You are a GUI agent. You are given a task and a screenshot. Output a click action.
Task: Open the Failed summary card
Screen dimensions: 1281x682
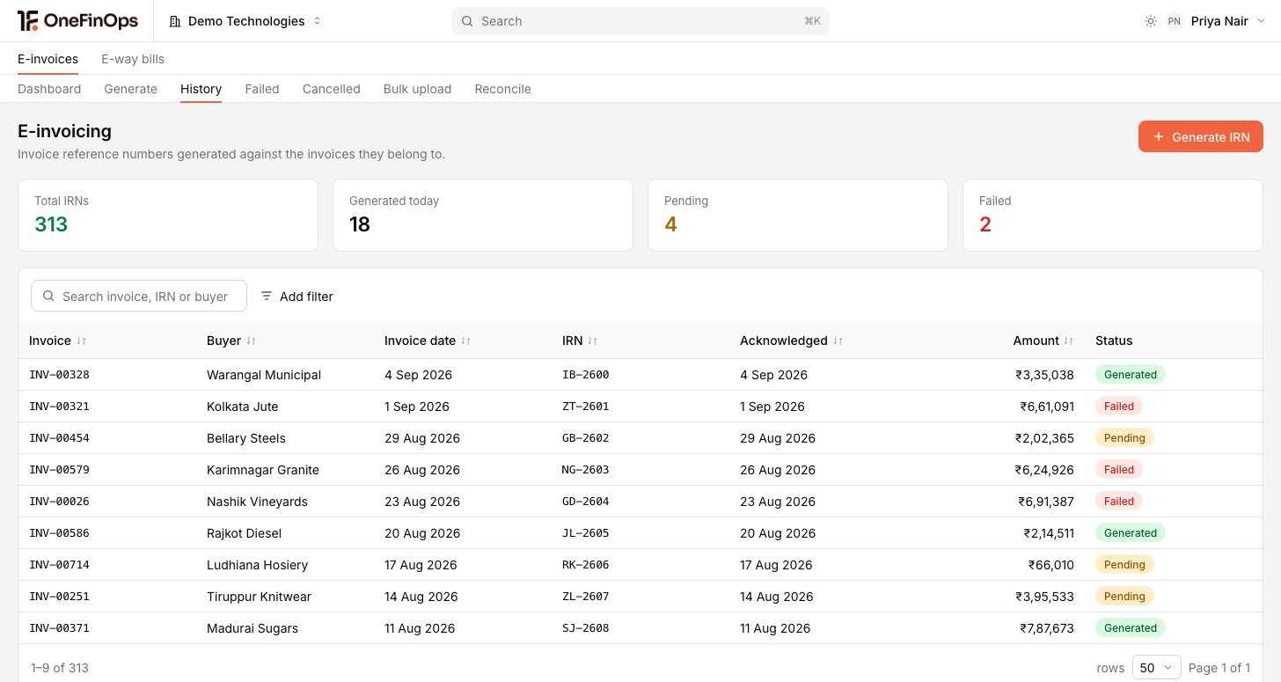pos(1113,216)
